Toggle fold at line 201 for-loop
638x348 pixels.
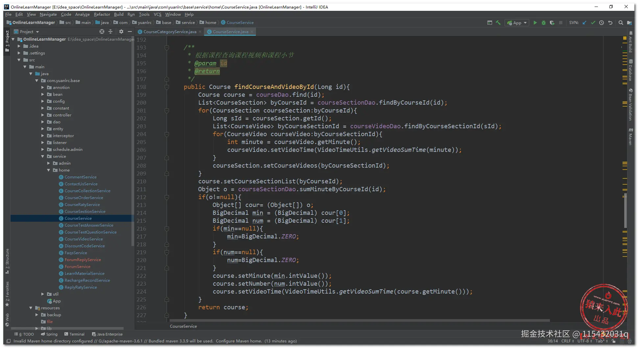pos(167,111)
